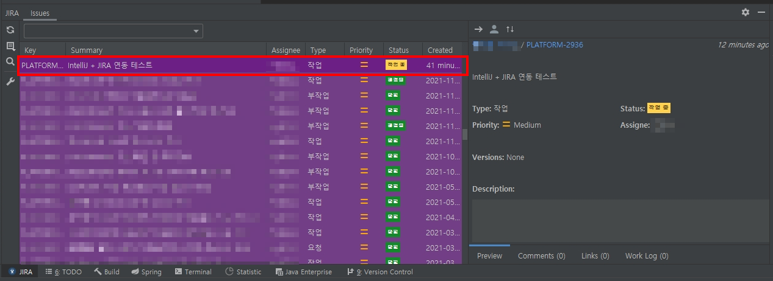
Task: Click the 'Versions: None' field
Action: pyautogui.click(x=498, y=158)
